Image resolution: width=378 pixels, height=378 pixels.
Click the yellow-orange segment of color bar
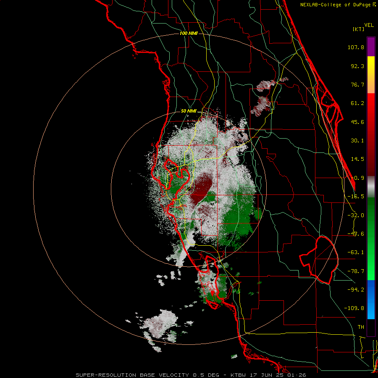(x=371, y=75)
